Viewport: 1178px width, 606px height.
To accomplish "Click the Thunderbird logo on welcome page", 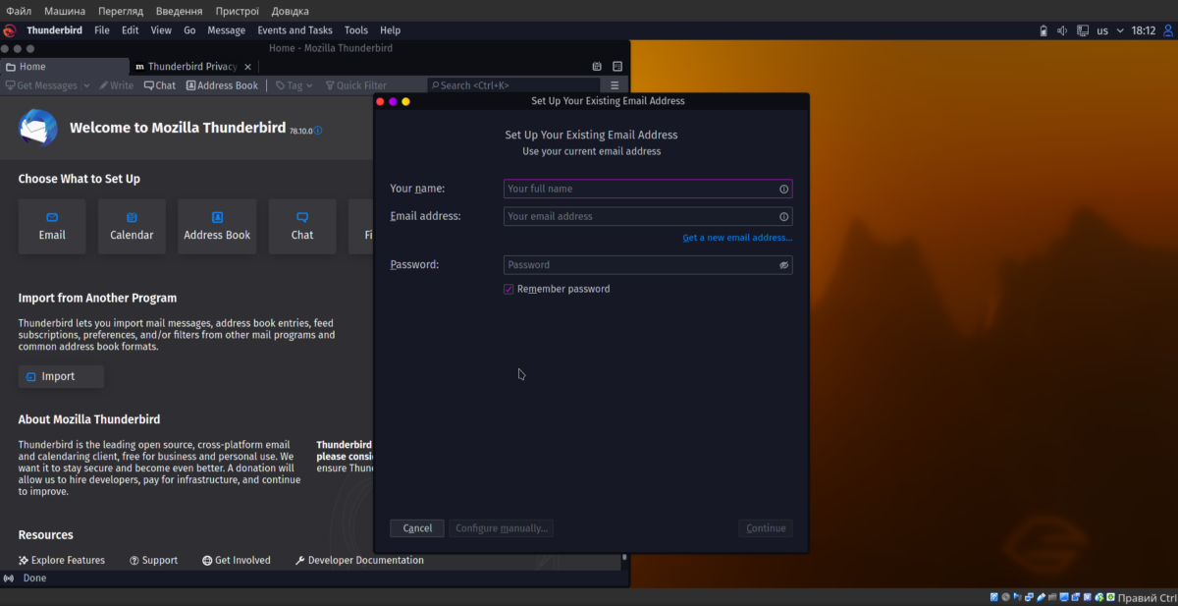I will 38,128.
